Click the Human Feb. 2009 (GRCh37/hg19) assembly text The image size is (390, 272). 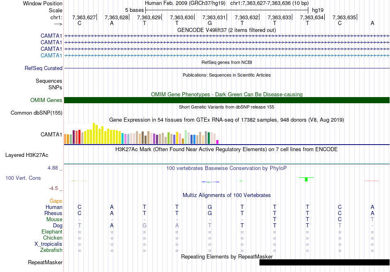coord(185,3)
